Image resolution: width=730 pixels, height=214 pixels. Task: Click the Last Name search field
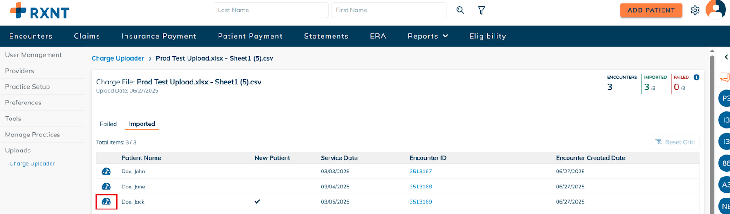coord(271,10)
